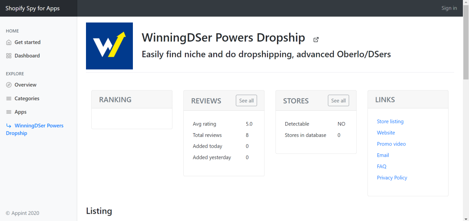The width and height of the screenshot is (469, 221).
Task: Open the Promo video link
Action: point(391,144)
